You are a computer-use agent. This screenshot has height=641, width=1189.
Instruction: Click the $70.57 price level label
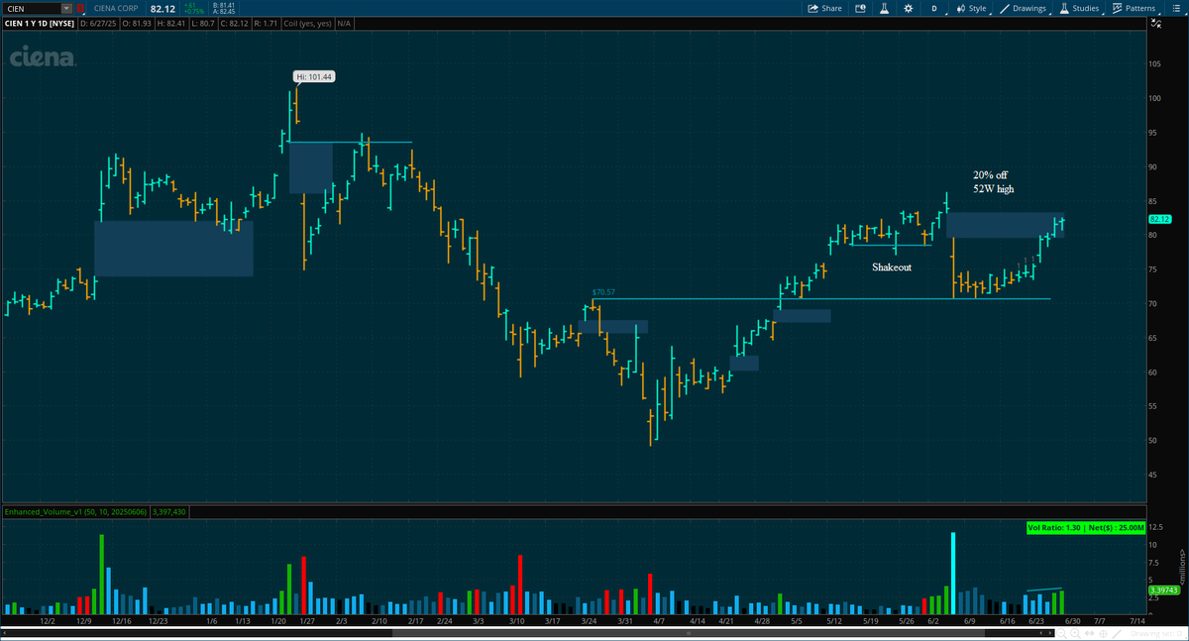pos(603,292)
